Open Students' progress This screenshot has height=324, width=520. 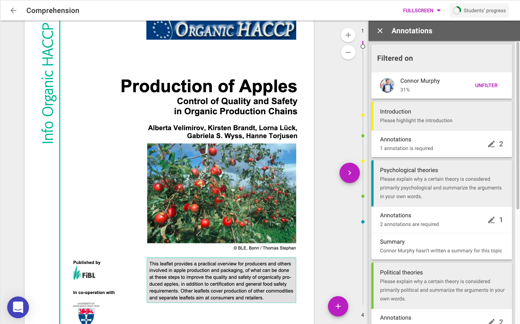click(x=479, y=10)
